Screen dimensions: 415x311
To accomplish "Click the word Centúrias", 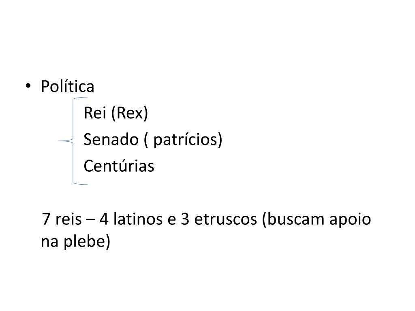I will (x=119, y=166).
